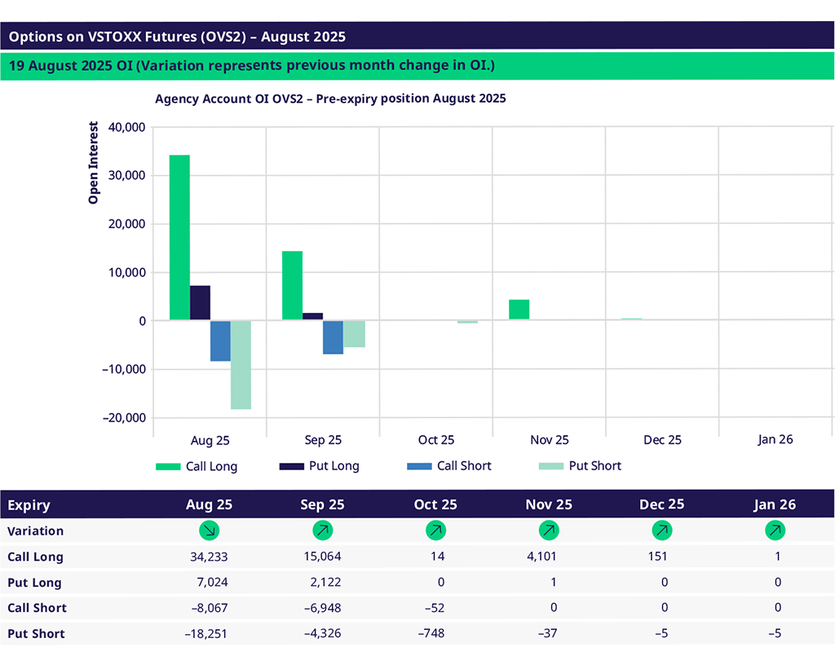Screen dimensions: 835x665
Task: Click the Aug 25 Put Short bar
Action: coord(241,364)
